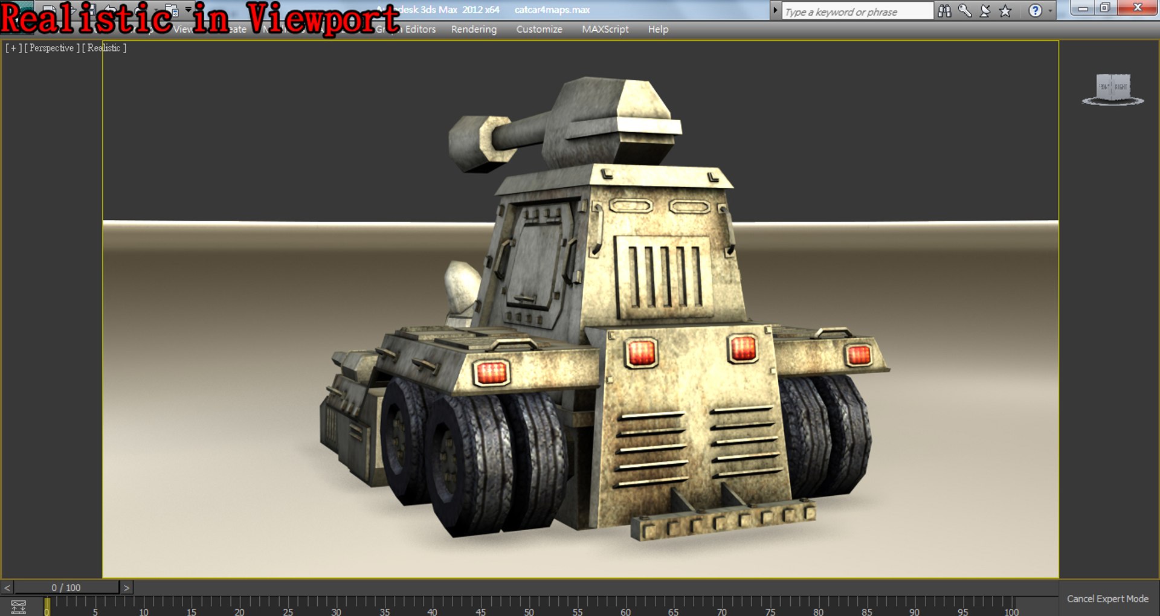Click the Favorites star icon
Image resolution: width=1160 pixels, height=616 pixels.
pos(1005,11)
